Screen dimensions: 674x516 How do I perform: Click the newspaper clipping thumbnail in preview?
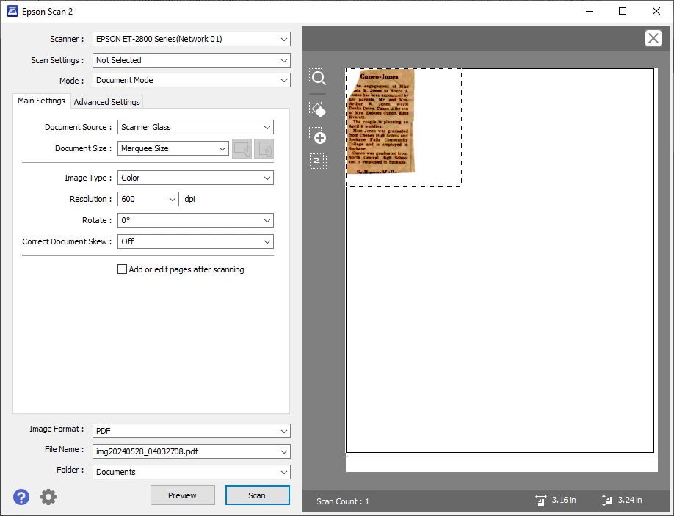click(380, 122)
